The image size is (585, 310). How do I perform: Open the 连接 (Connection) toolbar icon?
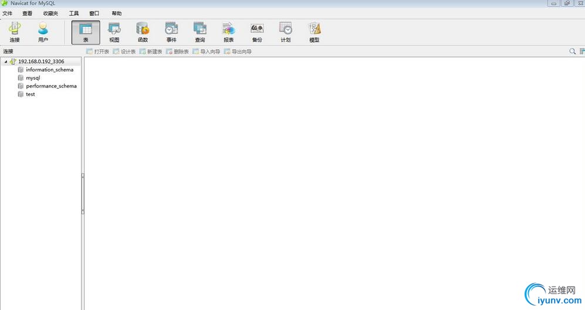pyautogui.click(x=15, y=32)
